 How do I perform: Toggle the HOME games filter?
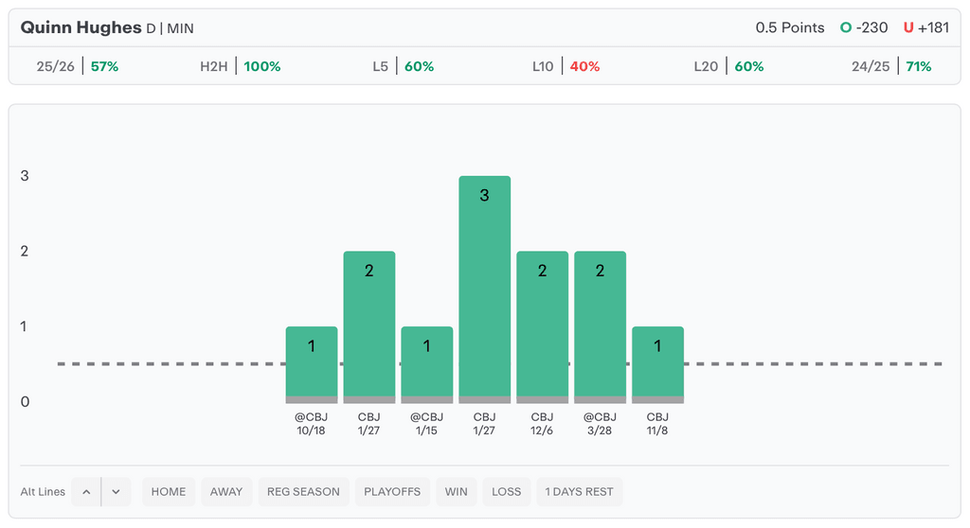169,492
